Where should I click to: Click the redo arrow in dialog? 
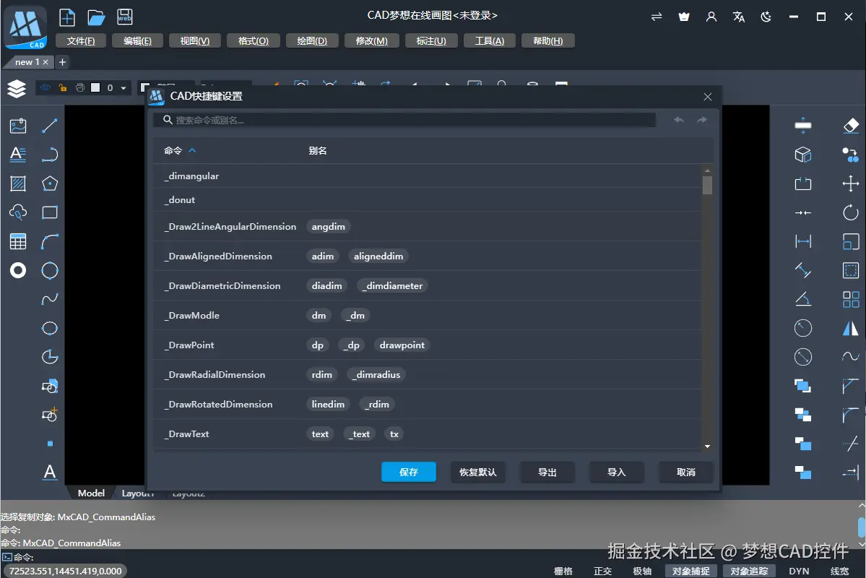click(x=702, y=120)
